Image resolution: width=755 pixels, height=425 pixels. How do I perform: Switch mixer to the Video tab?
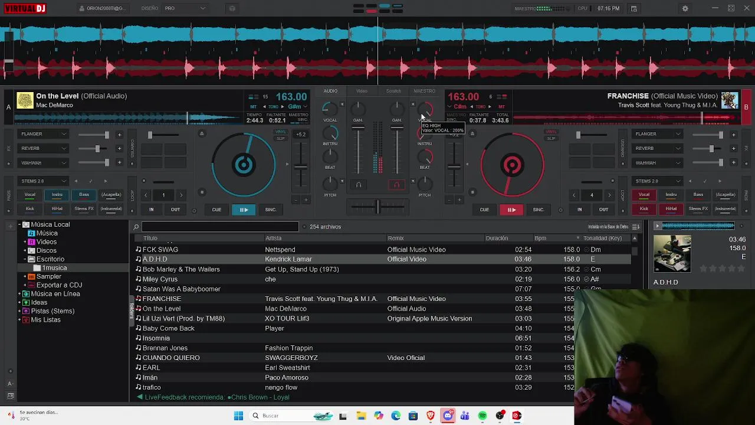pos(362,91)
